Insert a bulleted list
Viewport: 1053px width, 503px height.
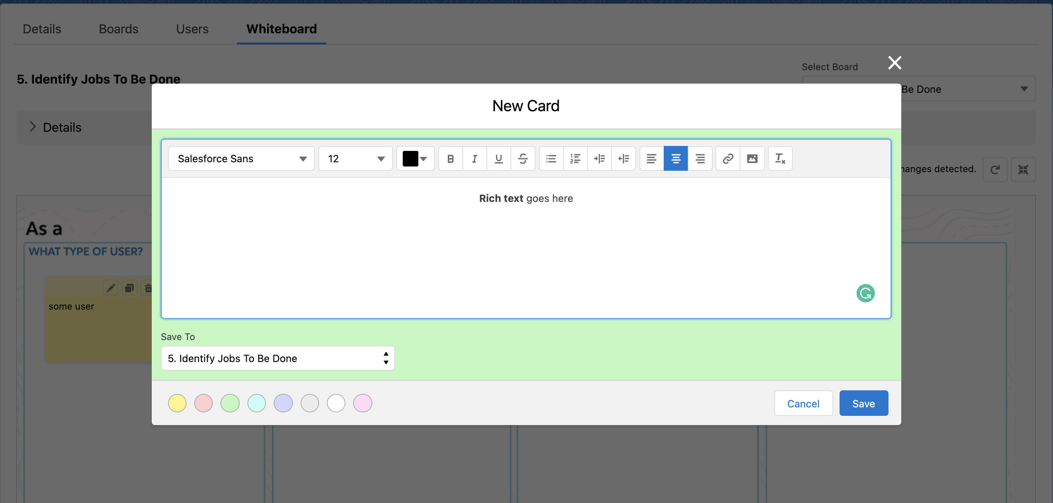pos(551,158)
